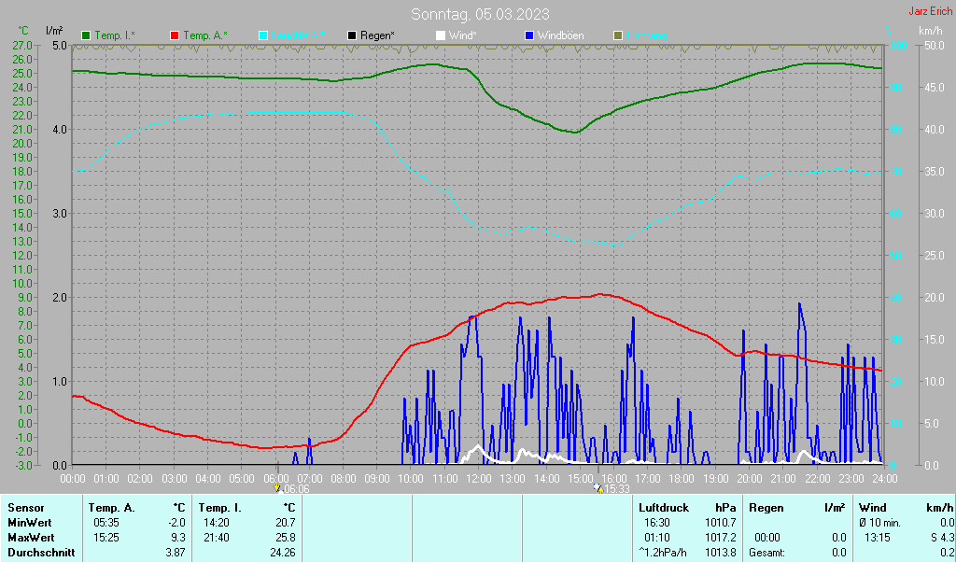Click the red 'Jarz Erich' author label
The height and width of the screenshot is (562, 956).
coord(931,11)
